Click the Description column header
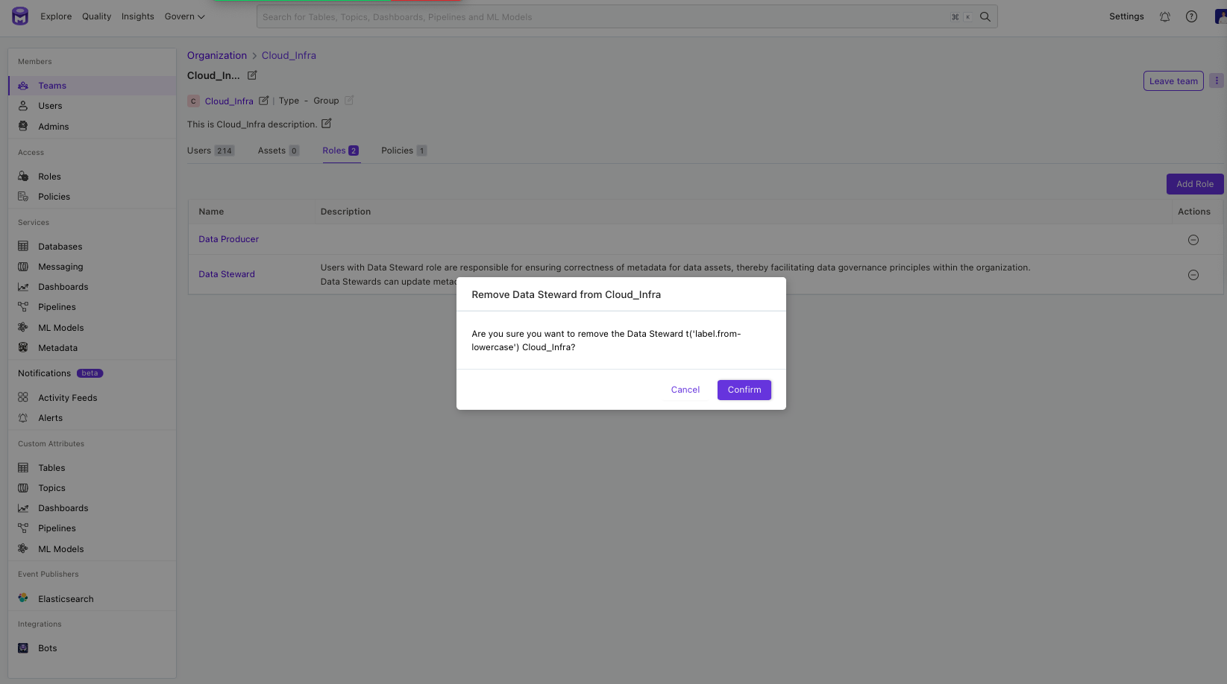Viewport: 1227px width, 684px height. coord(345,212)
